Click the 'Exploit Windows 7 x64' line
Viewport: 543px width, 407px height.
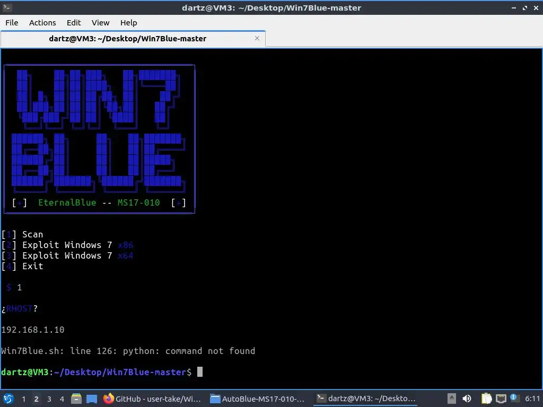(x=67, y=256)
